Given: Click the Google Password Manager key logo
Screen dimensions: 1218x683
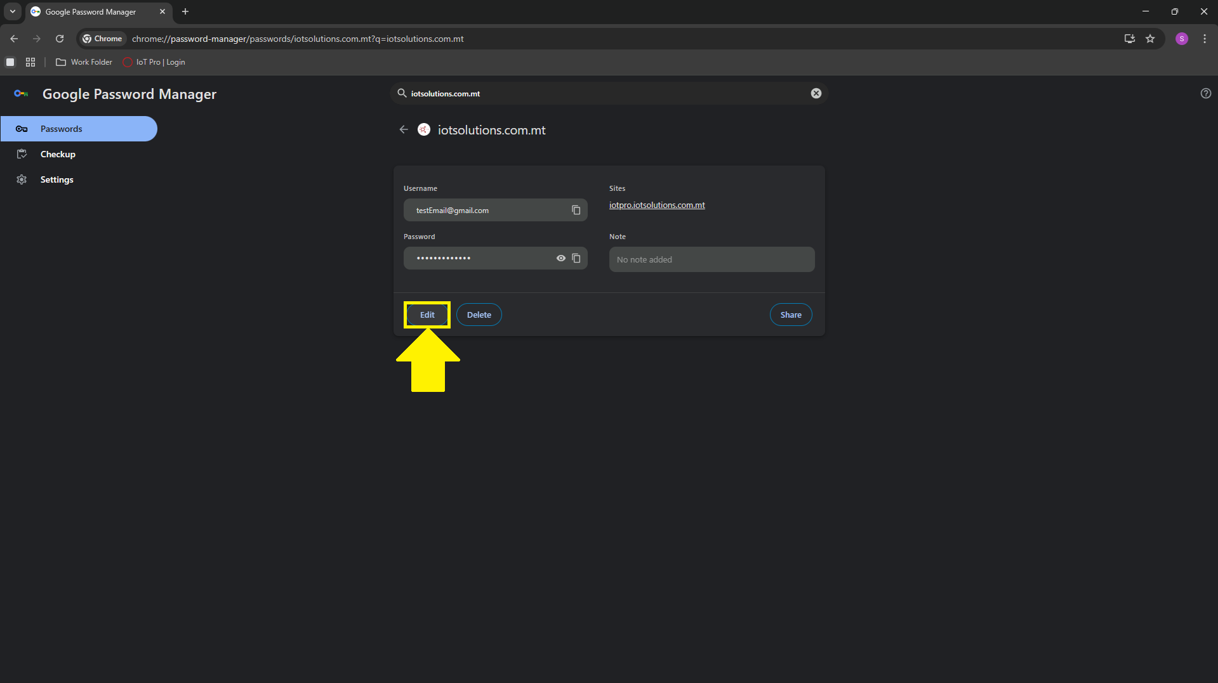Looking at the screenshot, I should point(21,93).
